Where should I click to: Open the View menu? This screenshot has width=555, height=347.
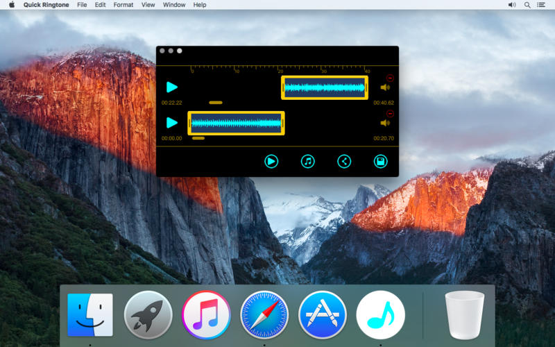tap(148, 5)
